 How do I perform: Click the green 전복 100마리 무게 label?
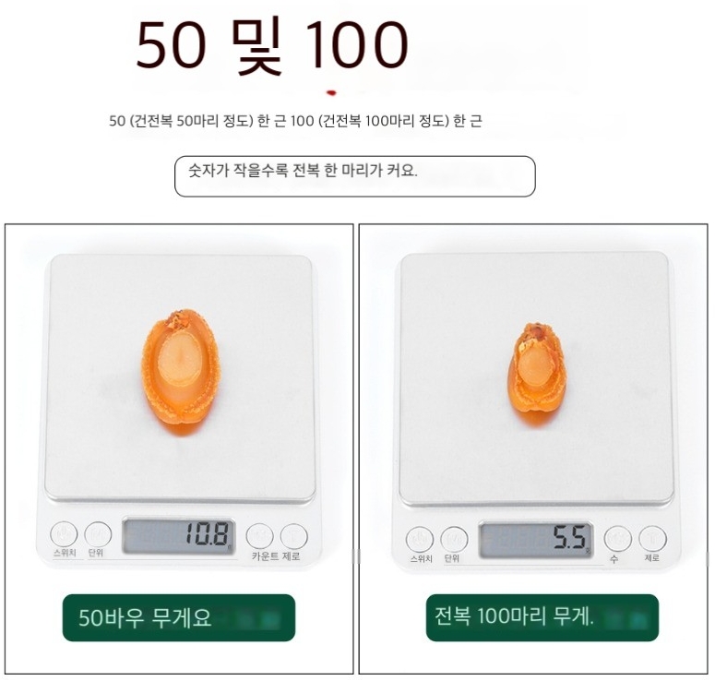542,617
